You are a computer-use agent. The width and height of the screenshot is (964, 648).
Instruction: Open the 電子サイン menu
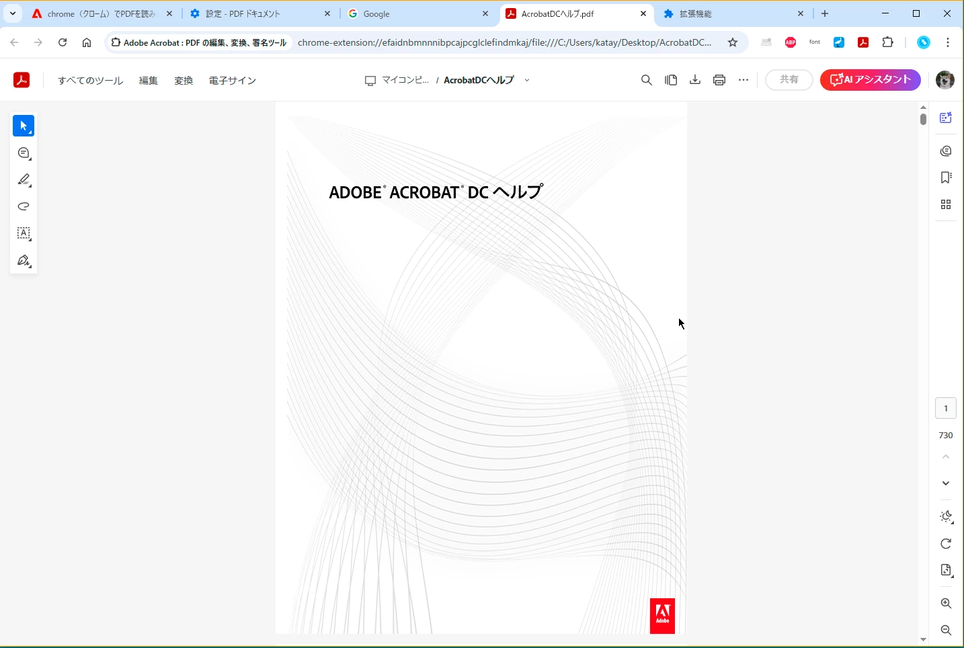(x=233, y=80)
